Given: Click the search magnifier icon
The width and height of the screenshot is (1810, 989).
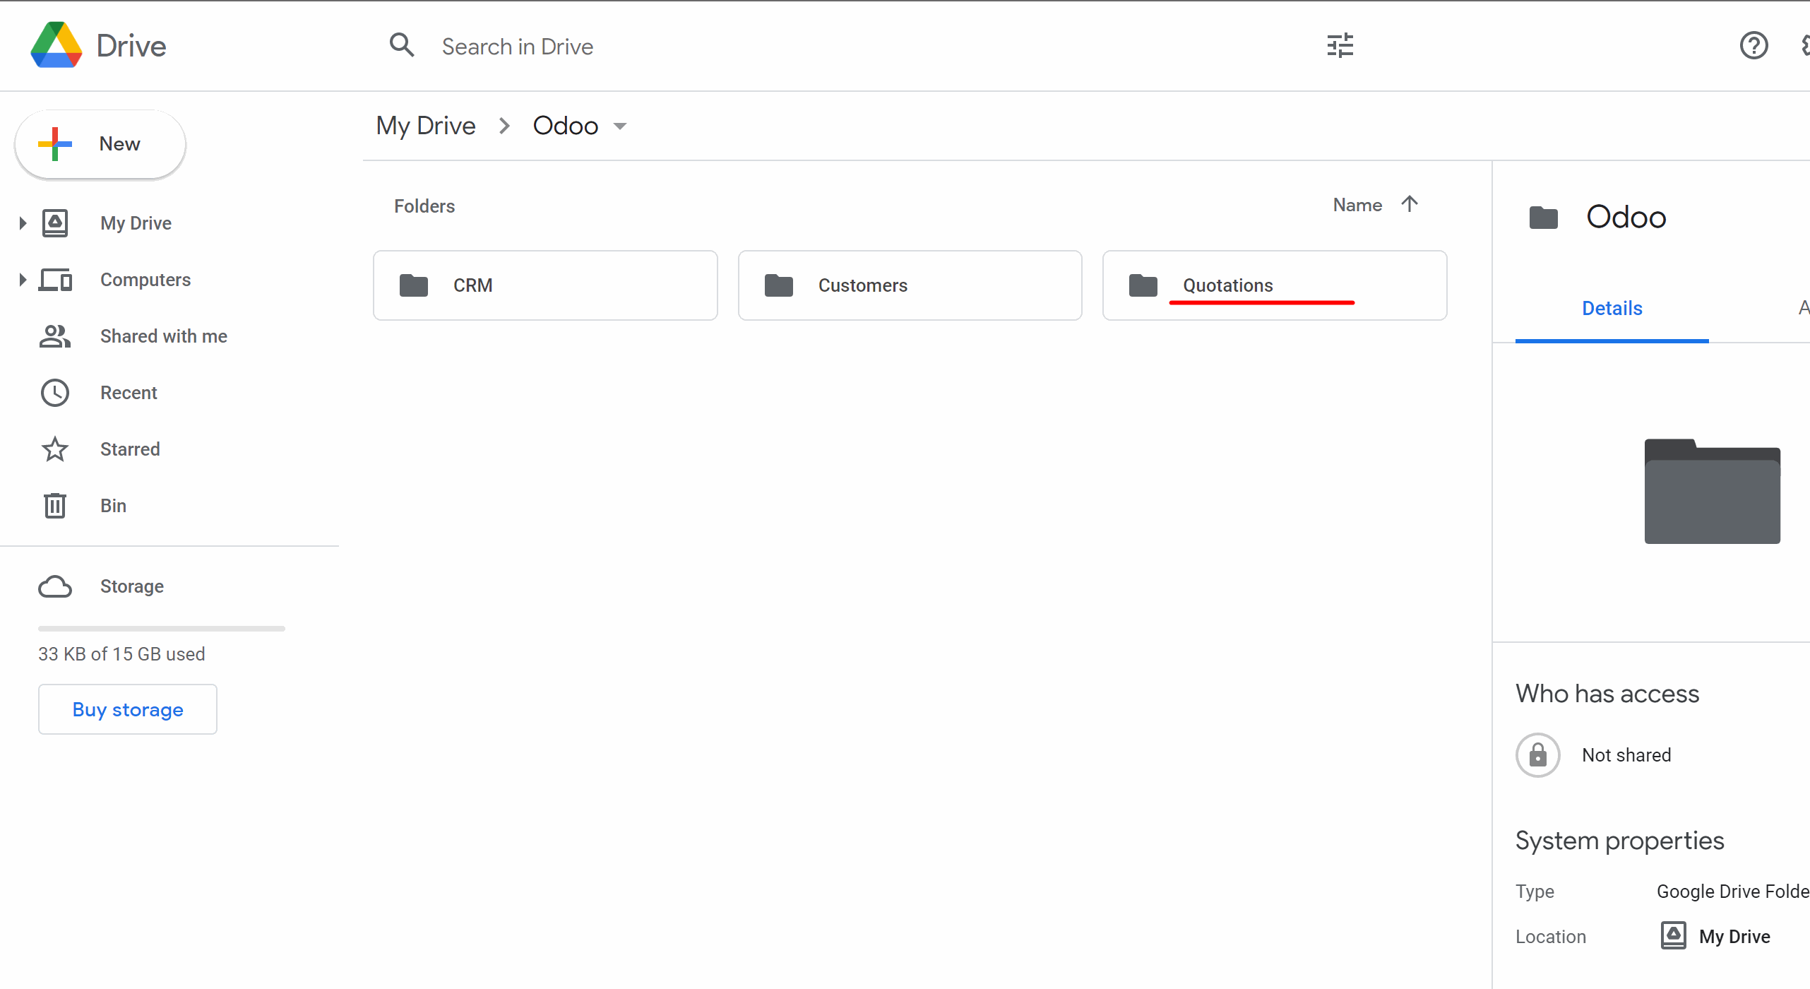Looking at the screenshot, I should (402, 45).
